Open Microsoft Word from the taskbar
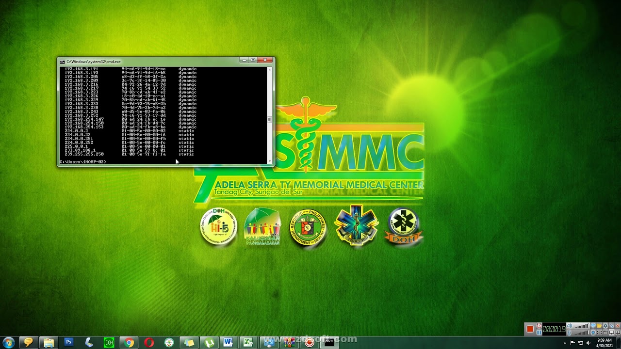Viewport: 621px width, 349px height. (x=228, y=342)
